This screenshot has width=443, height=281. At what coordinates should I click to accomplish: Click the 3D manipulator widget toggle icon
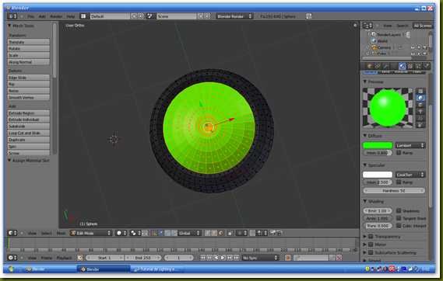[154, 233]
